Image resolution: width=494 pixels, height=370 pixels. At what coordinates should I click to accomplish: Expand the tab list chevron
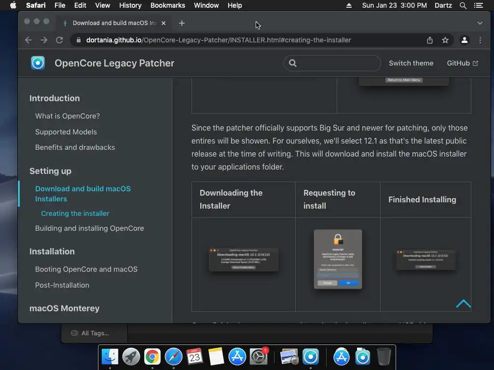pos(480,23)
